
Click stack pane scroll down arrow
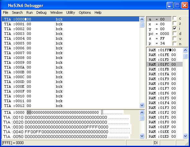point(185,136)
